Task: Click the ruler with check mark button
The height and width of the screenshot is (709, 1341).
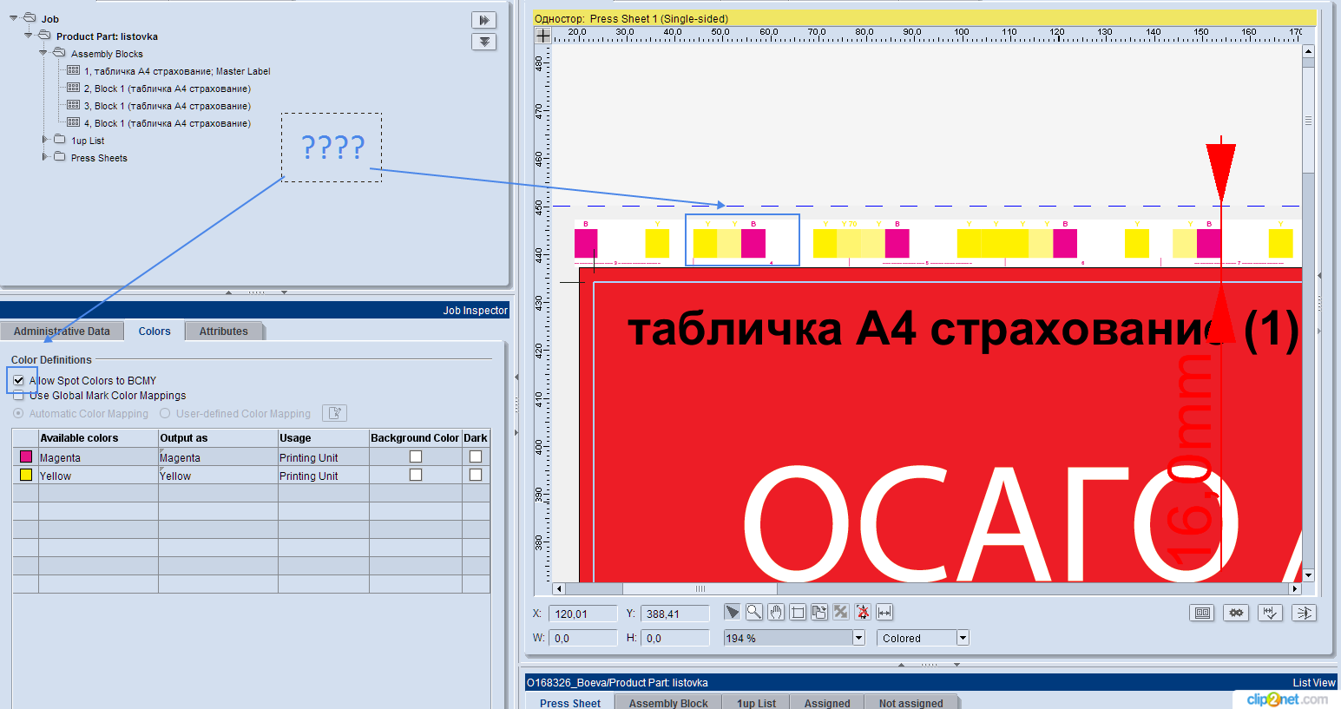Action: pos(1270,613)
